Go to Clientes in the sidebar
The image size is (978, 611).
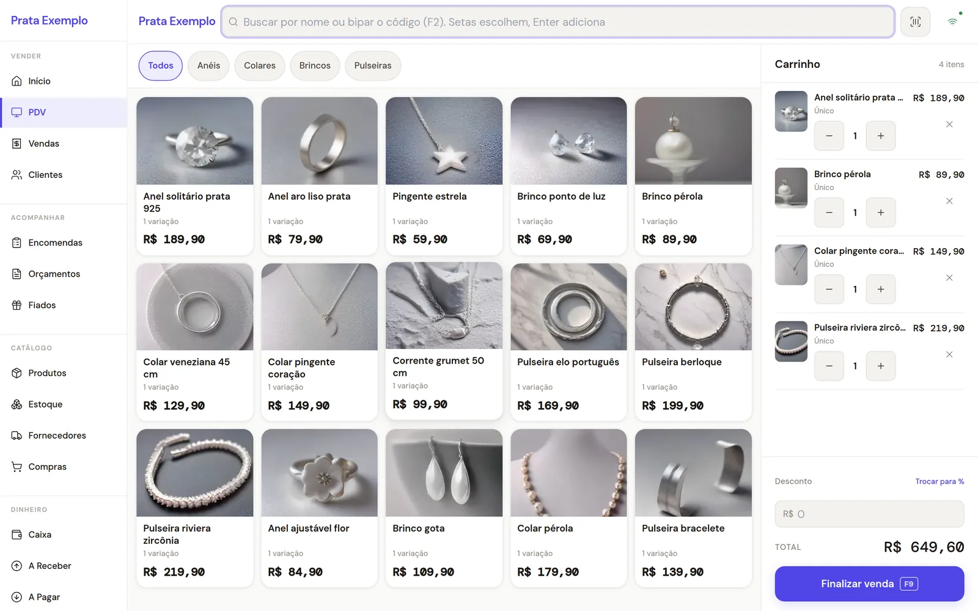click(x=64, y=175)
